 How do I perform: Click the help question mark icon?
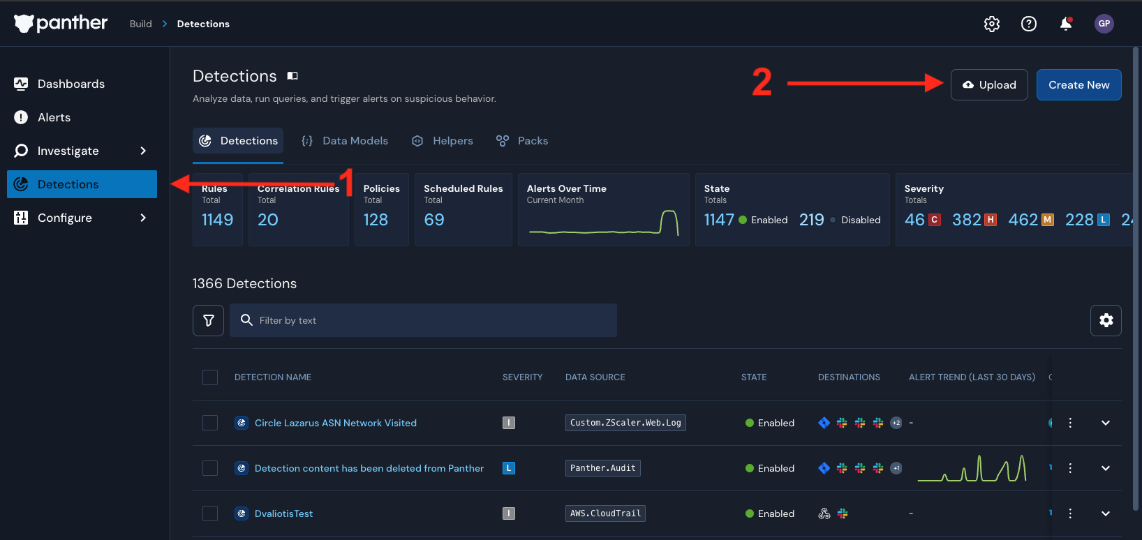coord(1028,24)
